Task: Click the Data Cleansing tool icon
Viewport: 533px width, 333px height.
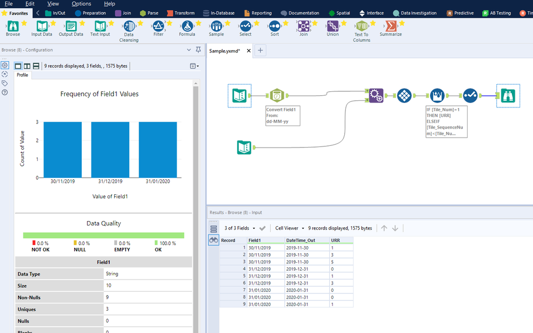Action: pos(129,26)
